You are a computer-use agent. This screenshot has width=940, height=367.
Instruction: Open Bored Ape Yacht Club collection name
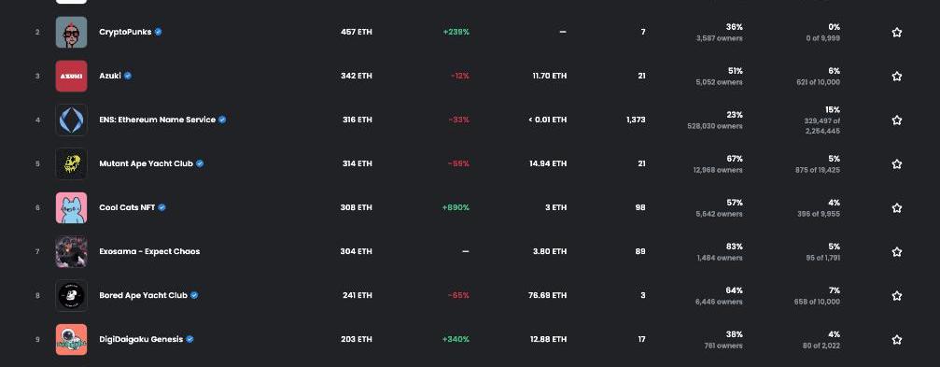[143, 295]
